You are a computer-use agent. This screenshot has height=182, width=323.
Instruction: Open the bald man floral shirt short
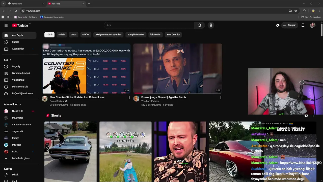[x=180, y=152]
